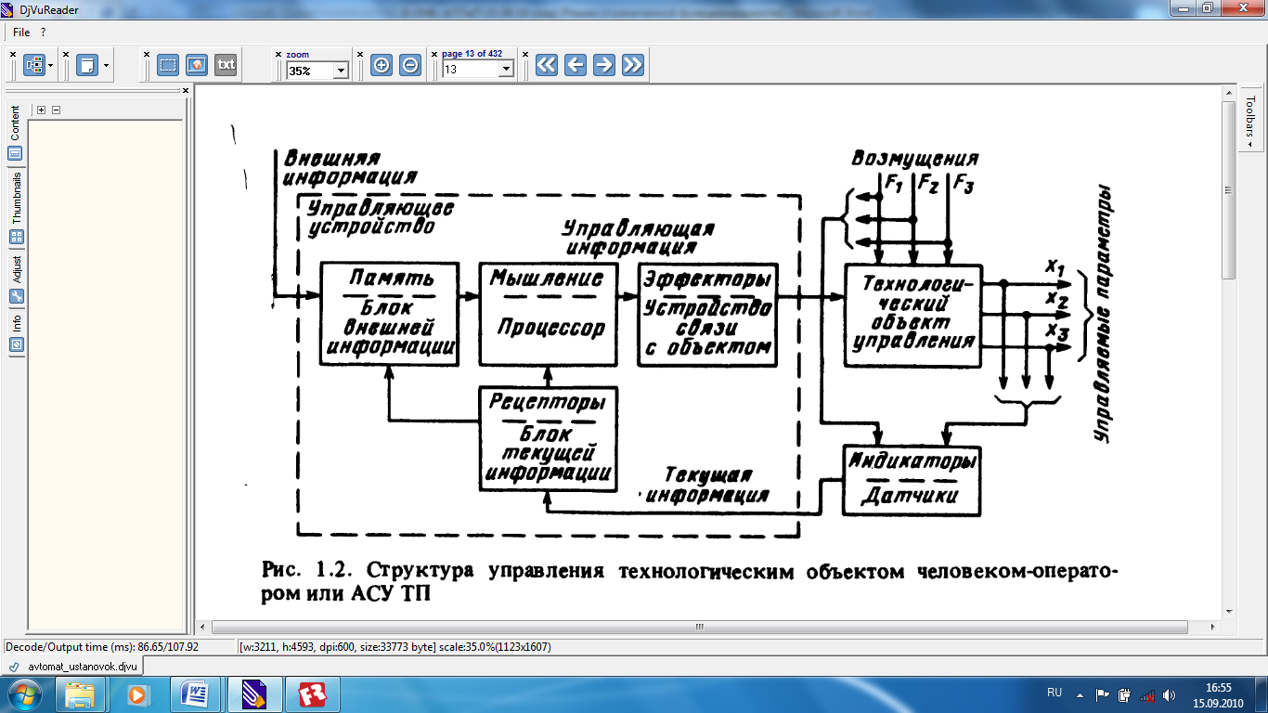1268x713 pixels.
Task: Open the page layout dropdown arrow
Action: pos(106,65)
